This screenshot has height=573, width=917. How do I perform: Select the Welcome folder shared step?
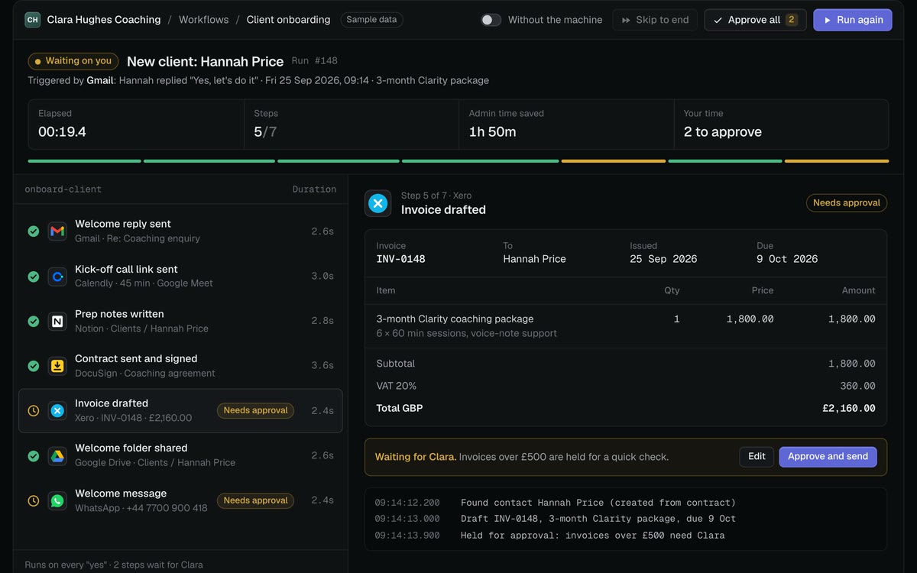180,456
